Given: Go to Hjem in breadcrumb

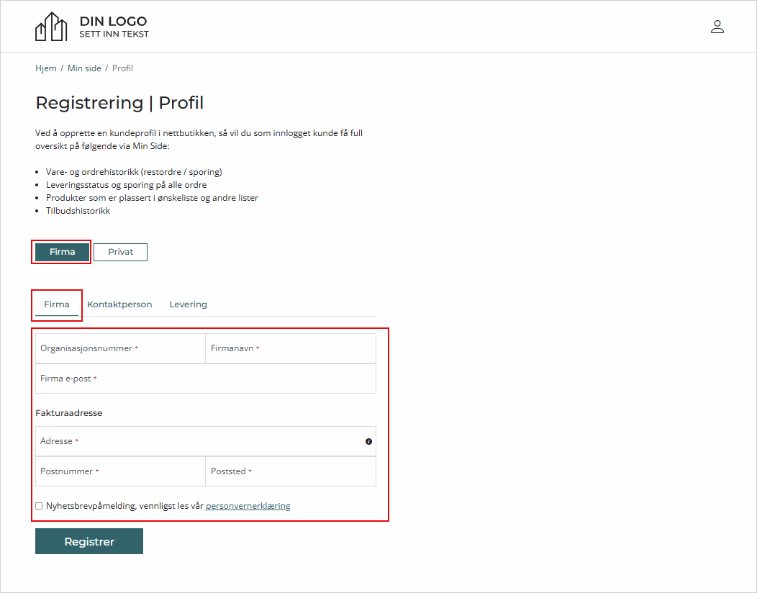Looking at the screenshot, I should (45, 68).
